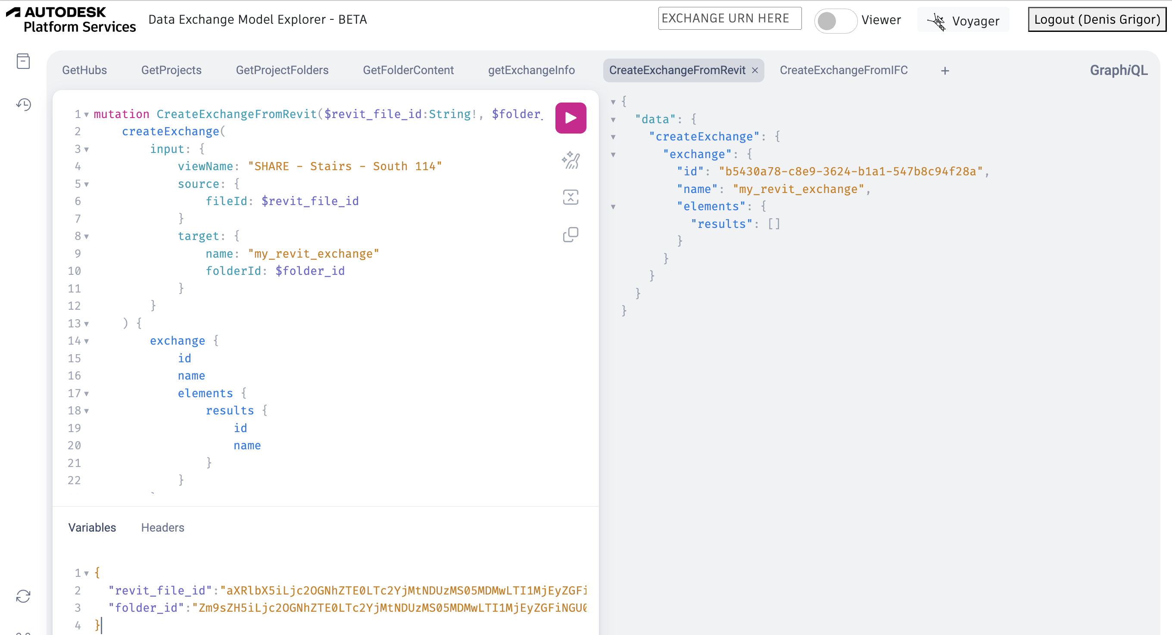
Task: Click the Merge fragments icon
Action: pos(570,197)
